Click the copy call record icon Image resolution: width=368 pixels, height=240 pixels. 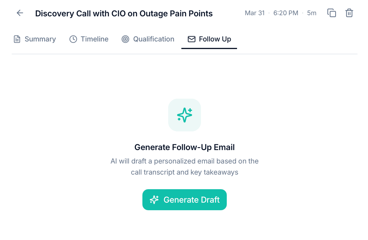(331, 13)
